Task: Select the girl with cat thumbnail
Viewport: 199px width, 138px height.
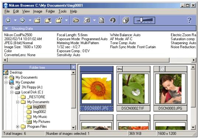Action: [x=170, y=89]
